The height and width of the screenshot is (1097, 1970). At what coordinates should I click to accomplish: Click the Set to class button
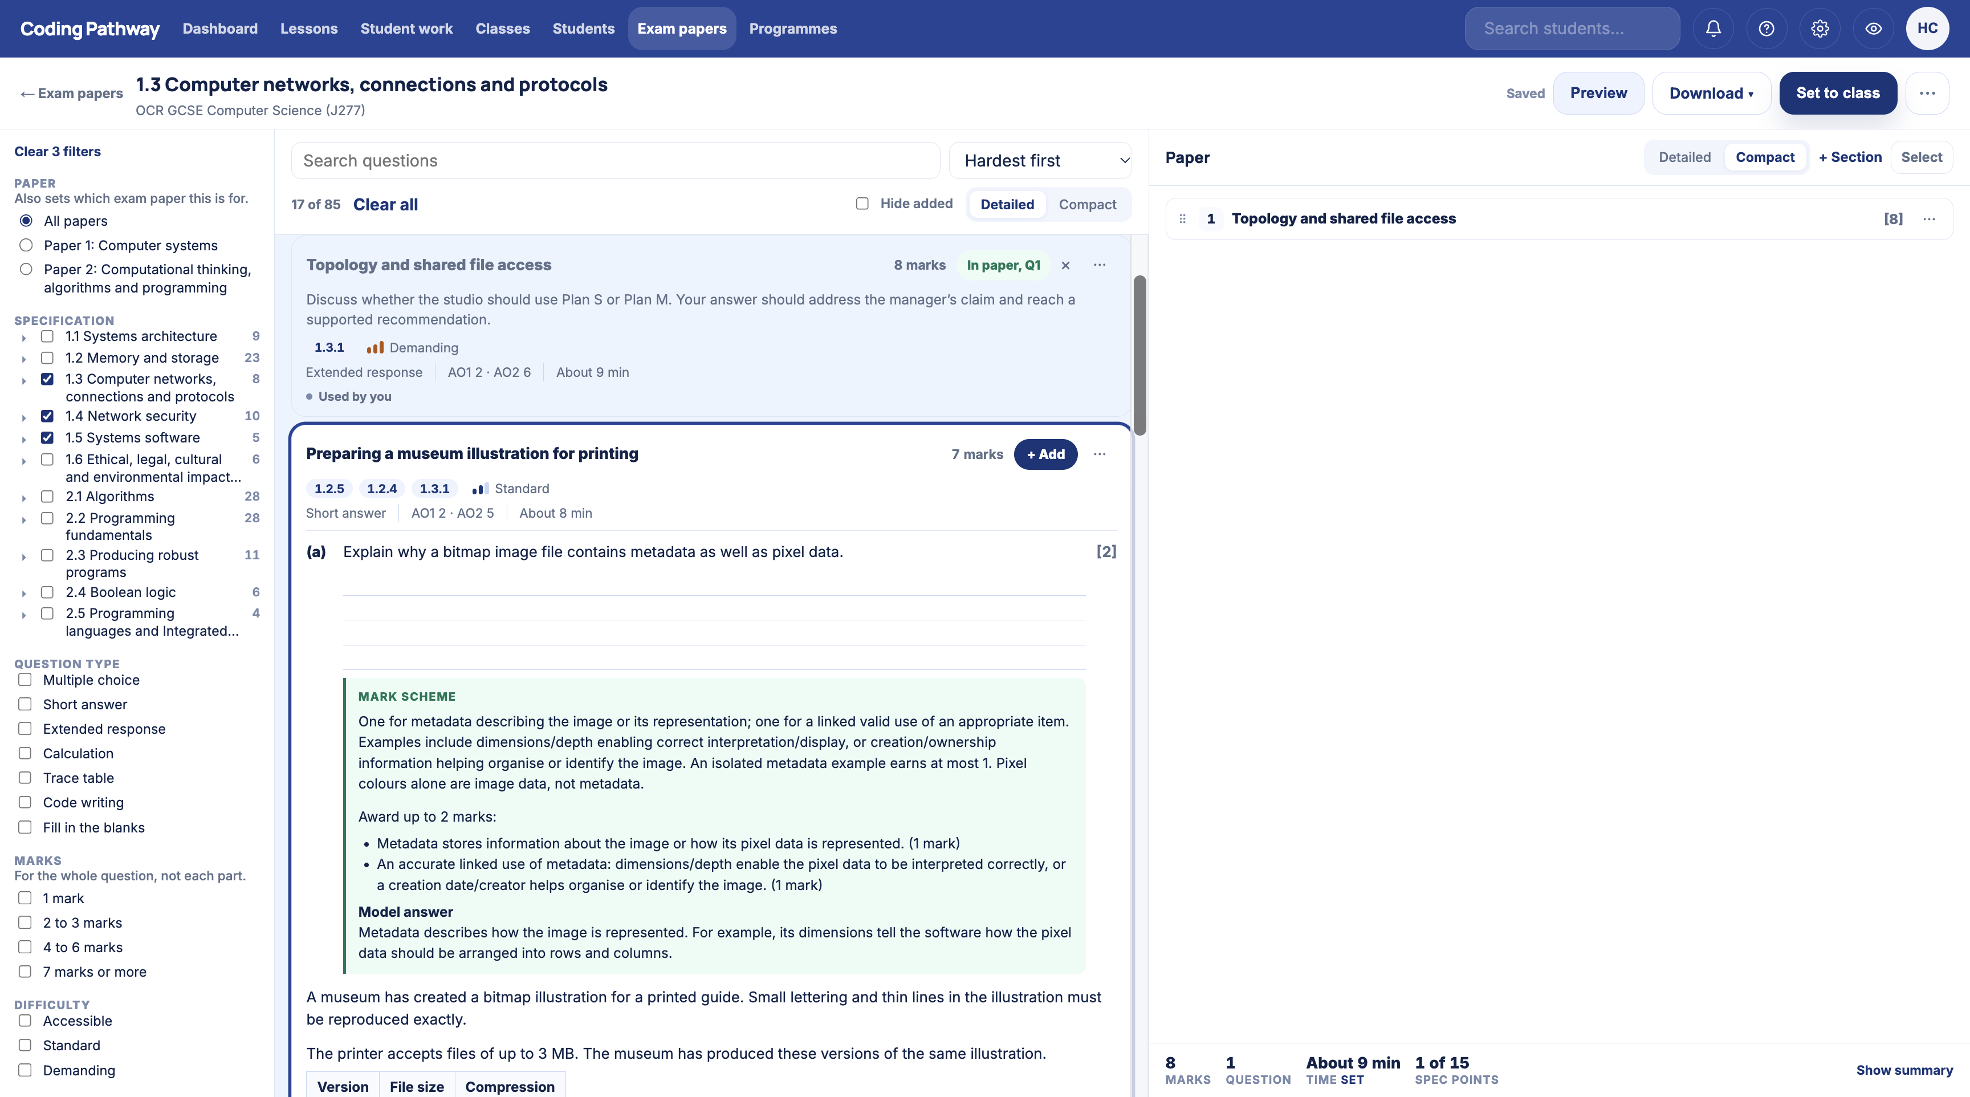tap(1838, 94)
